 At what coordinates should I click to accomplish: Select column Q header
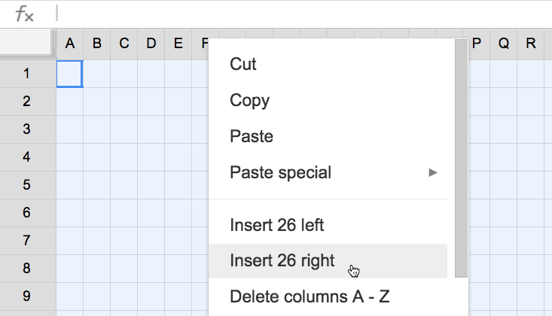point(503,44)
